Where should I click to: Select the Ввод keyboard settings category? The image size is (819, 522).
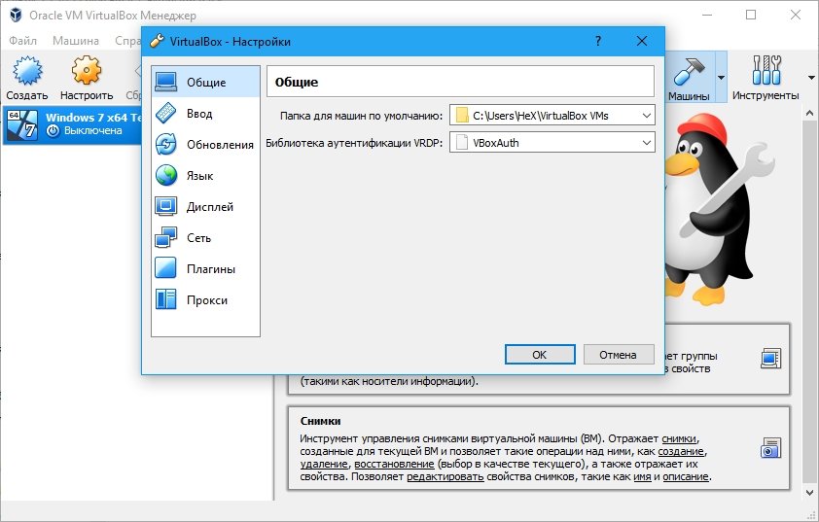pyautogui.click(x=205, y=114)
